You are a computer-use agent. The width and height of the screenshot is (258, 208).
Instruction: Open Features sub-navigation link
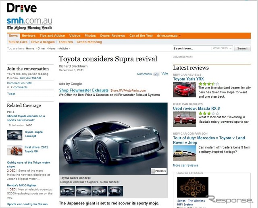click(66, 42)
